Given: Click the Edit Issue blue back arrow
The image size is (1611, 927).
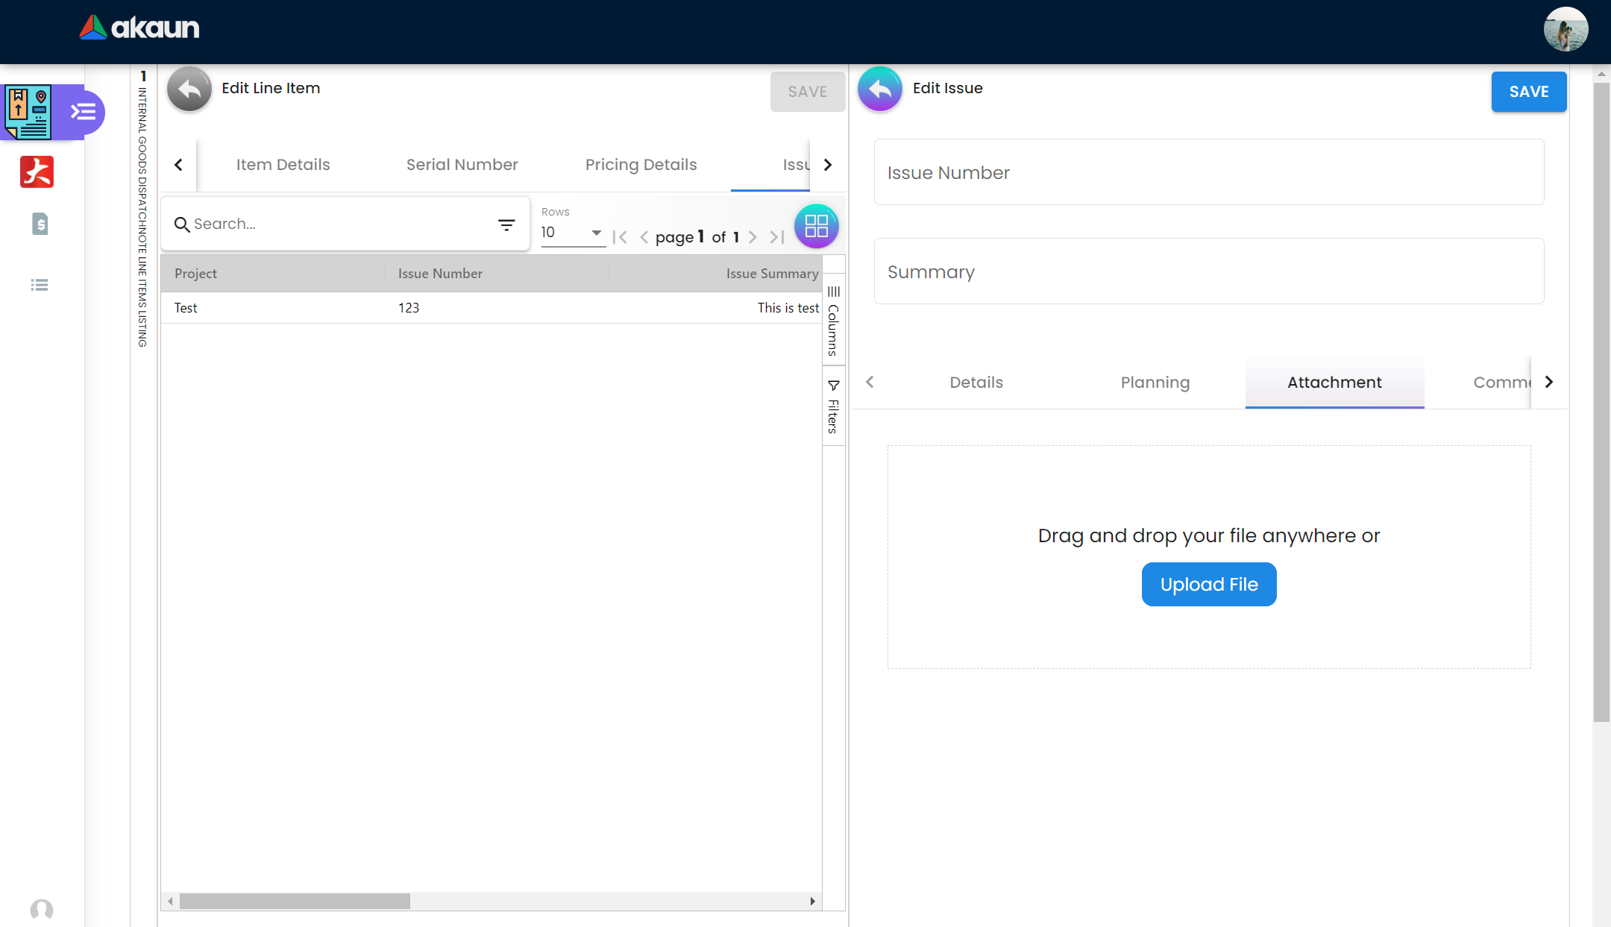Looking at the screenshot, I should pyautogui.click(x=880, y=89).
